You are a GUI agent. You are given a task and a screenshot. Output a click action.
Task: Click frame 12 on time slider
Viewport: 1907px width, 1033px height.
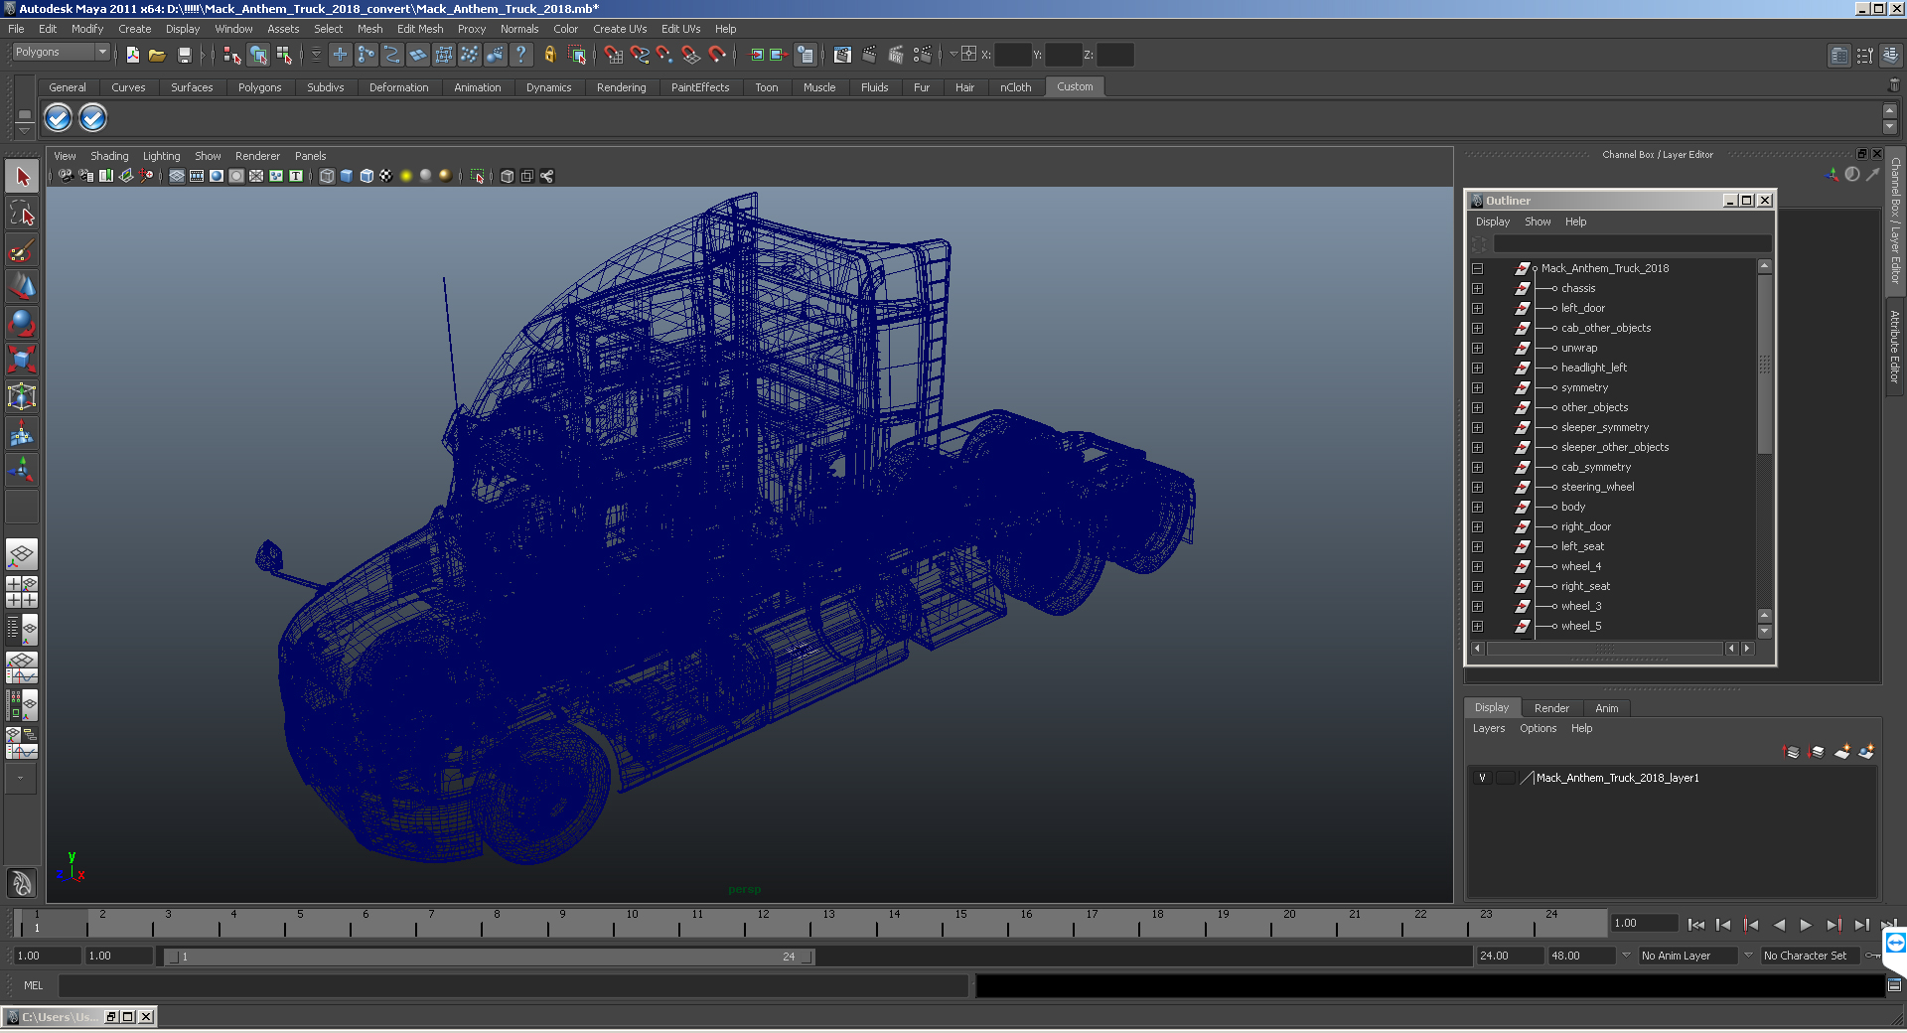click(763, 924)
